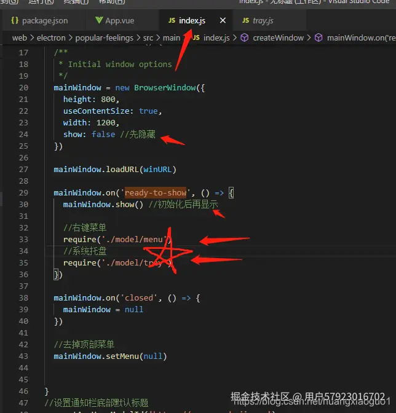Click the Vue icon on App.vue tab
Viewport: 396px width, 413px height.
pyautogui.click(x=99, y=20)
